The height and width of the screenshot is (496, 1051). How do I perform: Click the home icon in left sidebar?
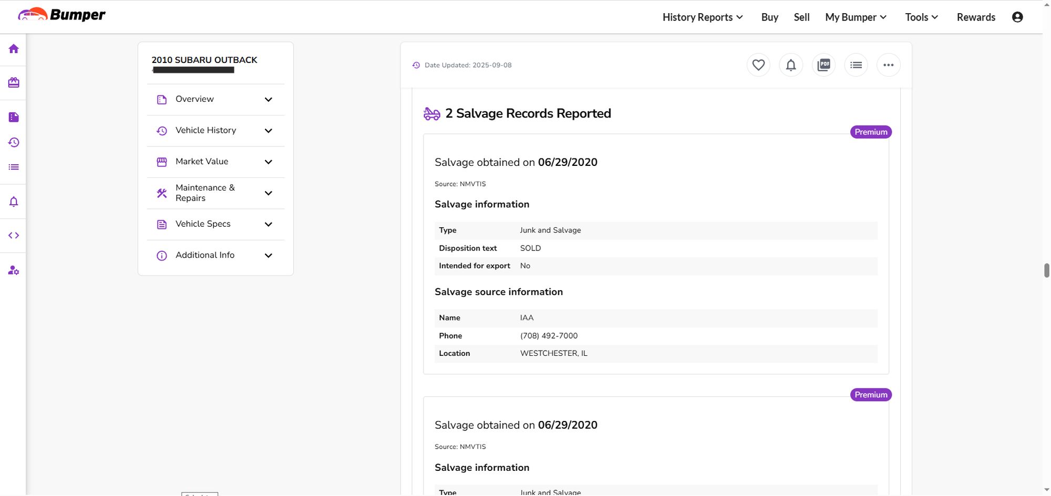14,49
